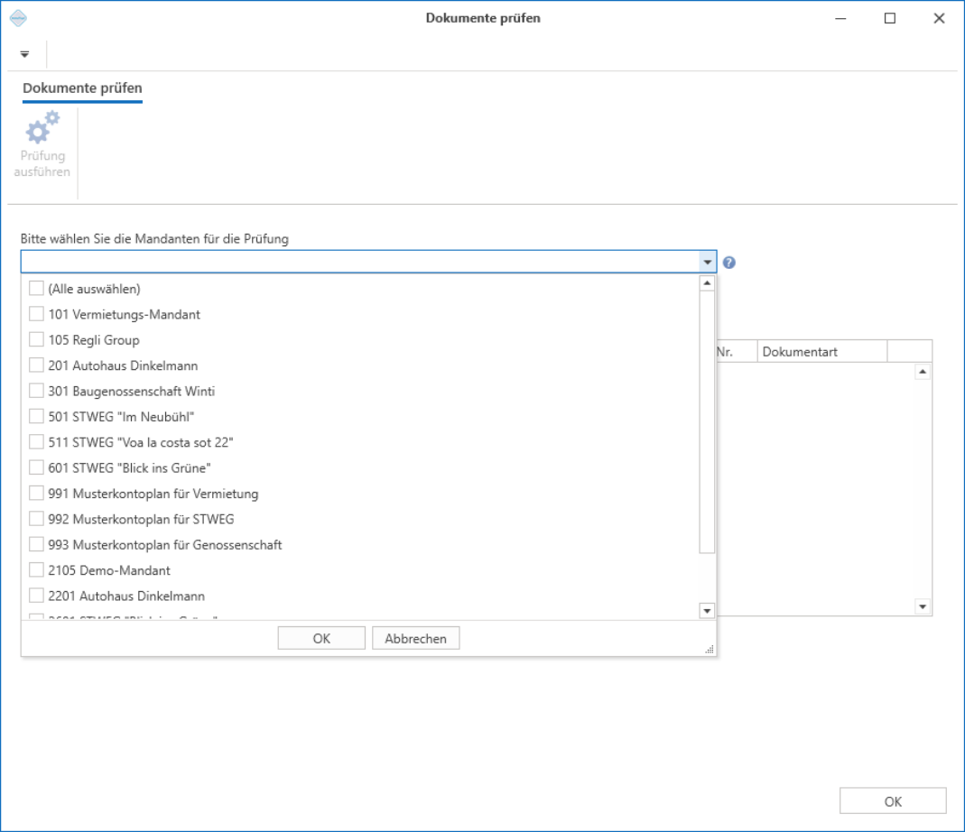Click the application logo in title bar
Screen dimensions: 965x832
[x=18, y=18]
